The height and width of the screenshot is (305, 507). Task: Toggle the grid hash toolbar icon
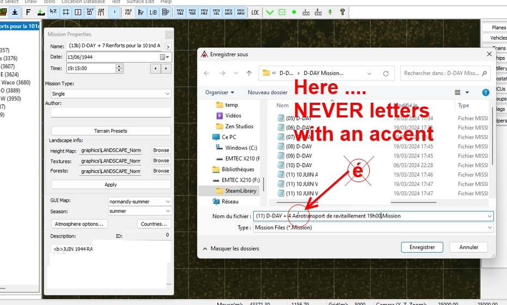click(66, 13)
